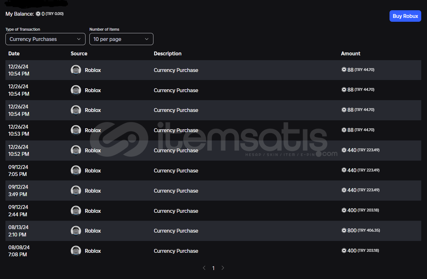Click the Date column header
This screenshot has height=279, width=427.
pyautogui.click(x=14, y=53)
